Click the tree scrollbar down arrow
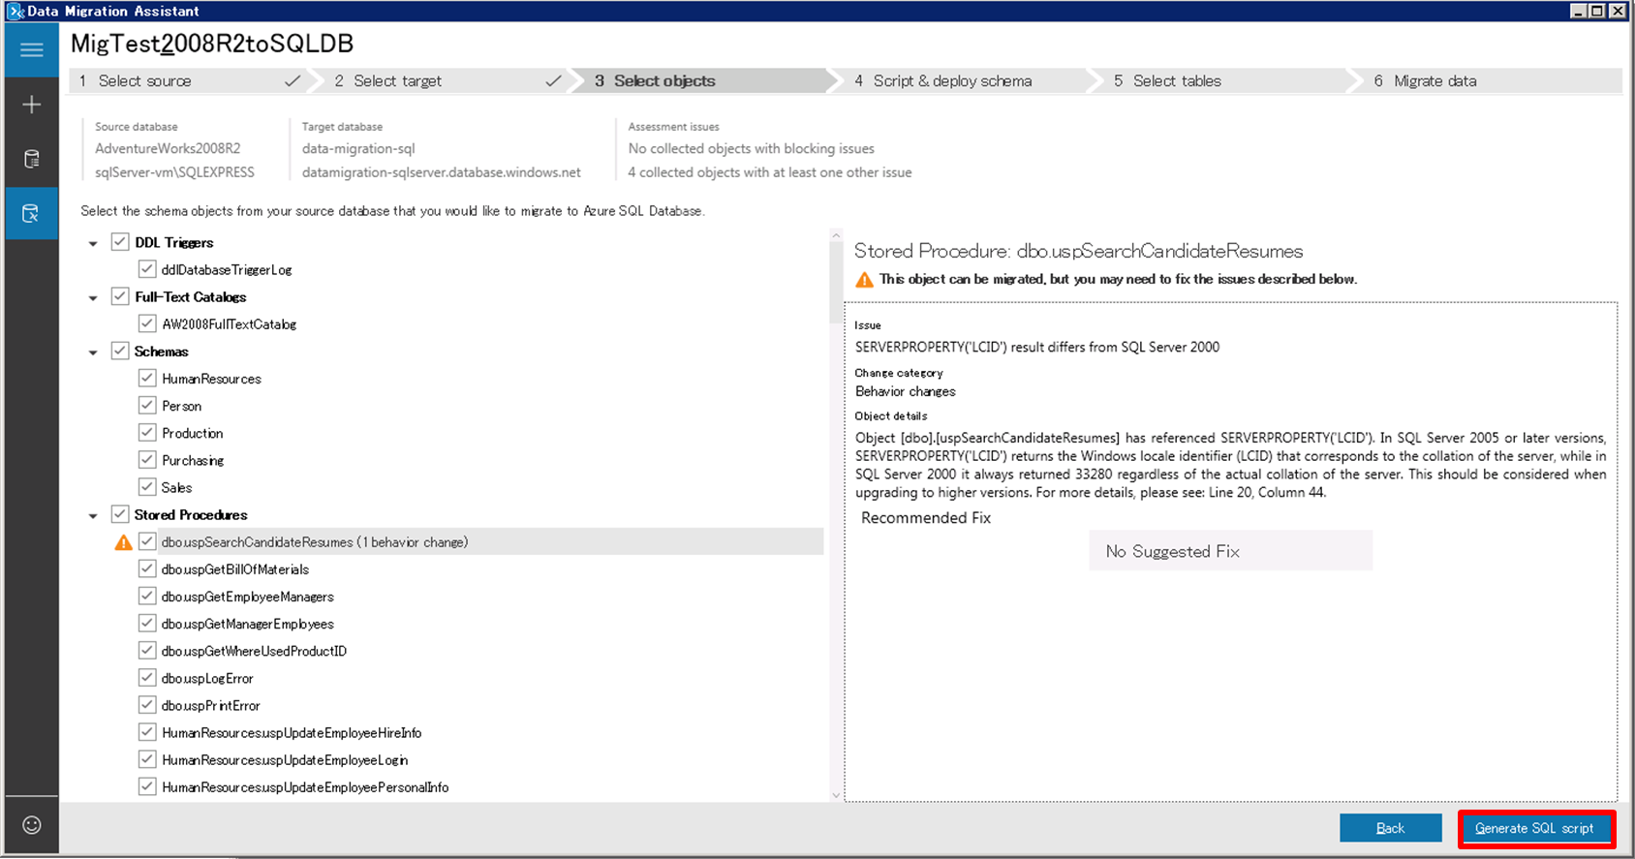1635x859 pixels. pyautogui.click(x=836, y=795)
